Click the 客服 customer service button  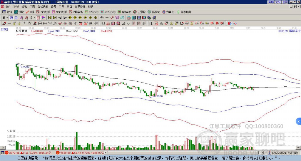click(271, 2)
